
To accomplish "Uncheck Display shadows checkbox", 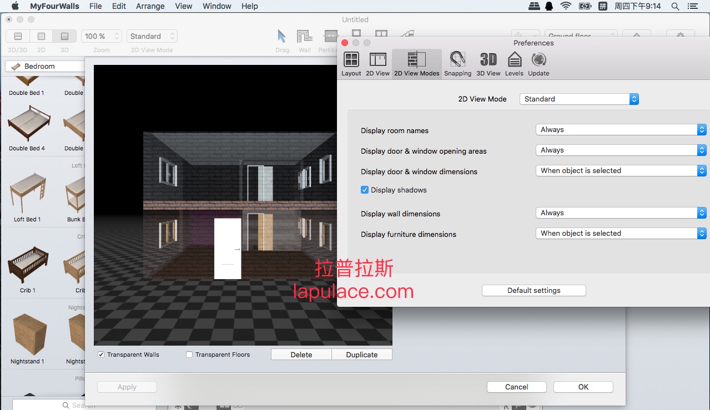I will [365, 190].
